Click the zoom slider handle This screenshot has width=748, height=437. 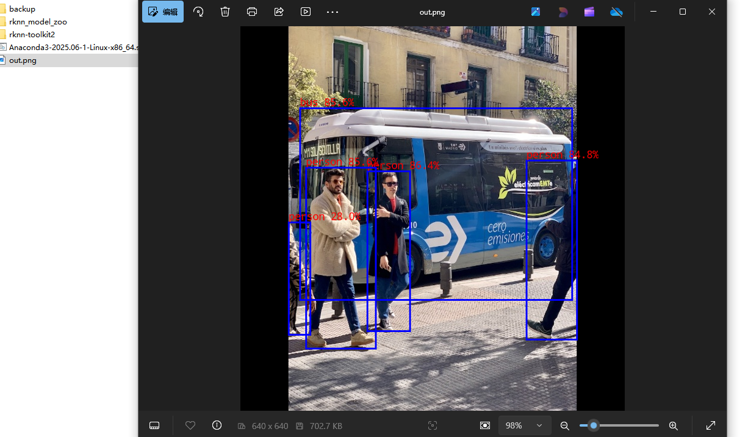tap(593, 425)
